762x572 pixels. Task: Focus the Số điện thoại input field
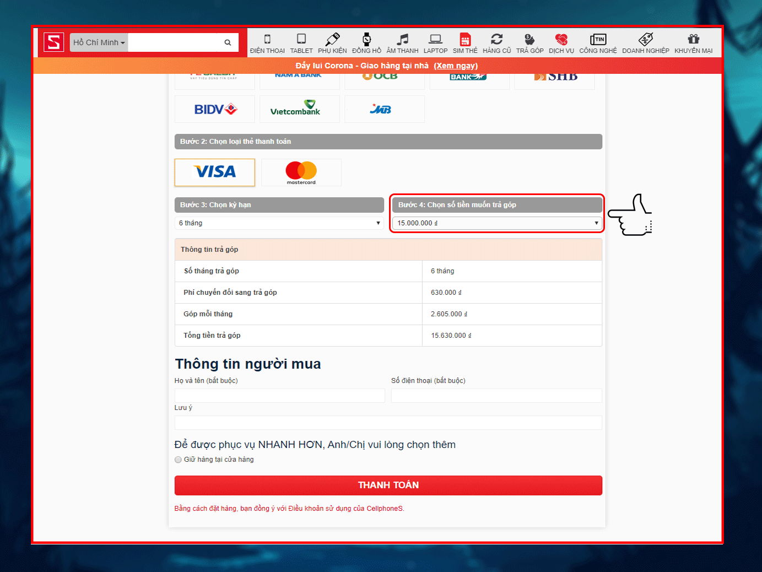click(496, 396)
